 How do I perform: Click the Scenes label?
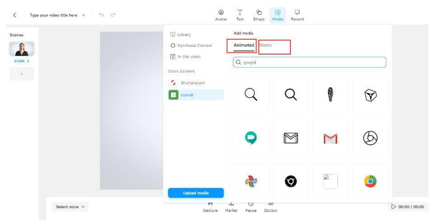tap(16, 35)
